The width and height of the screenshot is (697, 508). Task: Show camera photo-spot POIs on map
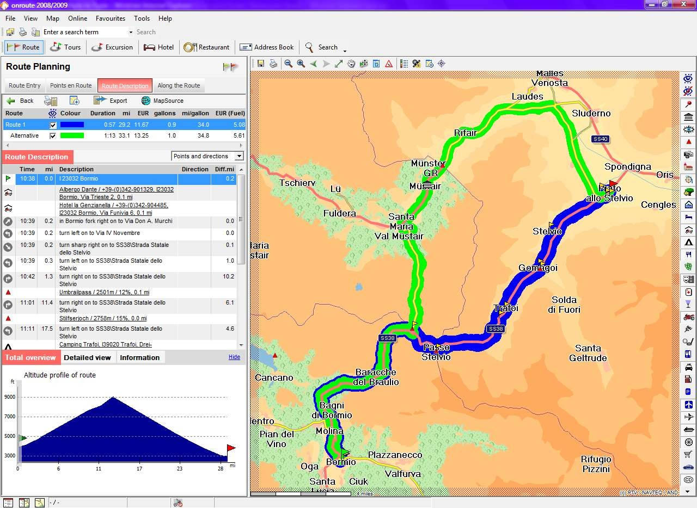pos(688,154)
